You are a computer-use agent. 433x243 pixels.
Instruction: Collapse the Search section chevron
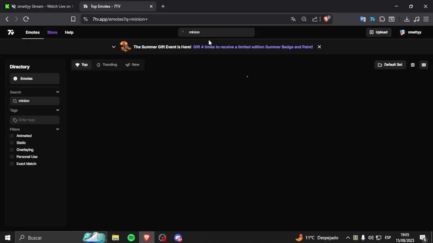(58, 92)
